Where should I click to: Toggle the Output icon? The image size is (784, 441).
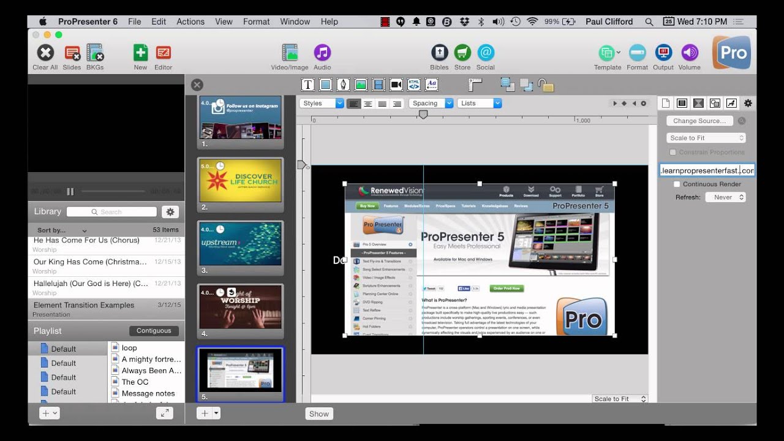tap(663, 53)
